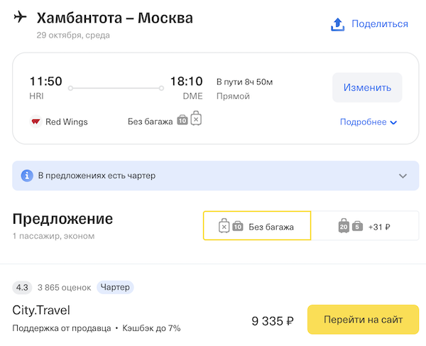Click the 10 kg carry-on icon in flight card
This screenshot has width=426, height=346.
point(182,121)
